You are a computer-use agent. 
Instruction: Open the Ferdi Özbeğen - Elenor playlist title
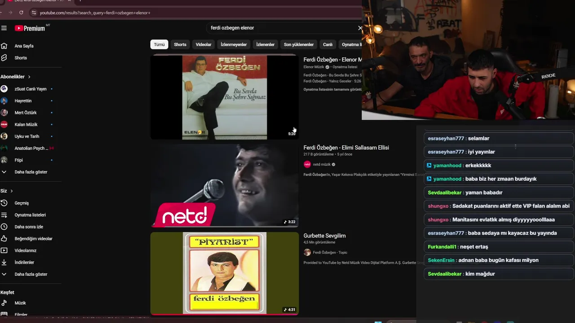(333, 60)
